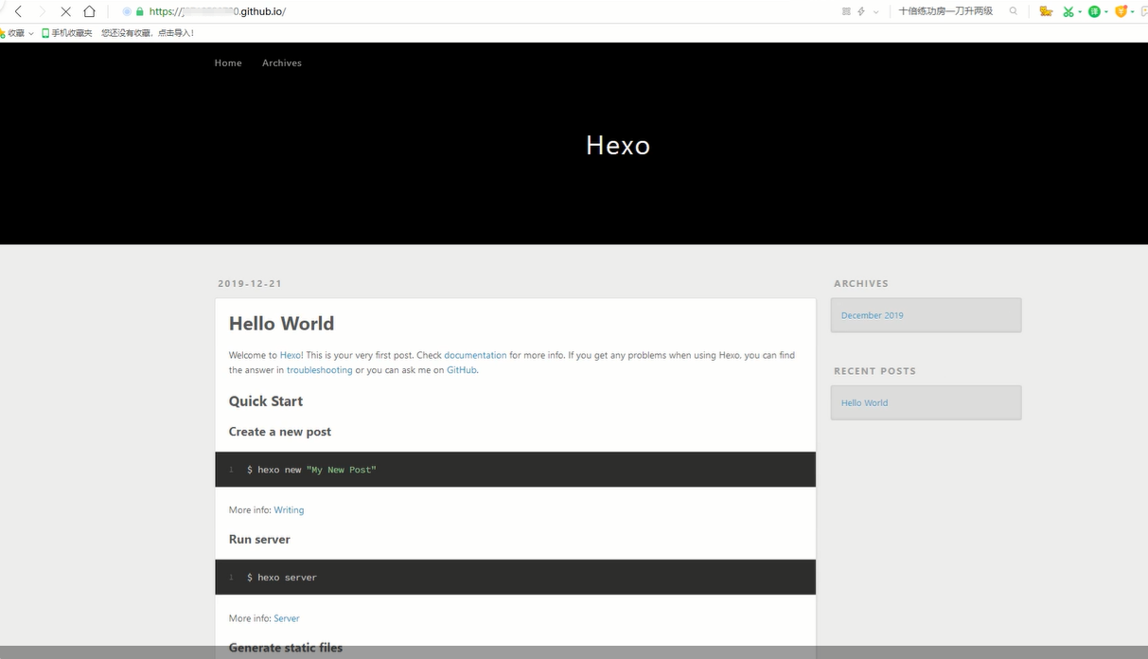Click the magnifier search icon
Image resolution: width=1148 pixels, height=659 pixels.
click(1014, 11)
